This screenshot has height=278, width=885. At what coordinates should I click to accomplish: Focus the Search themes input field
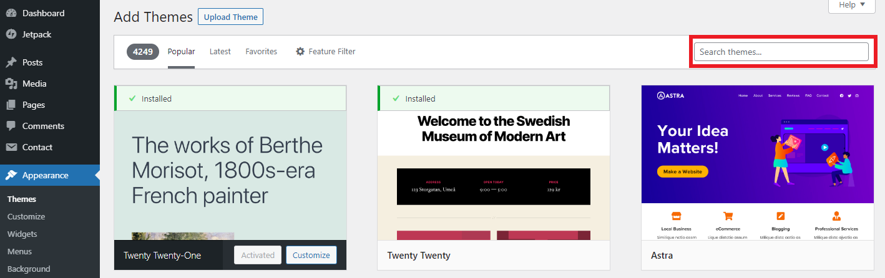point(781,52)
